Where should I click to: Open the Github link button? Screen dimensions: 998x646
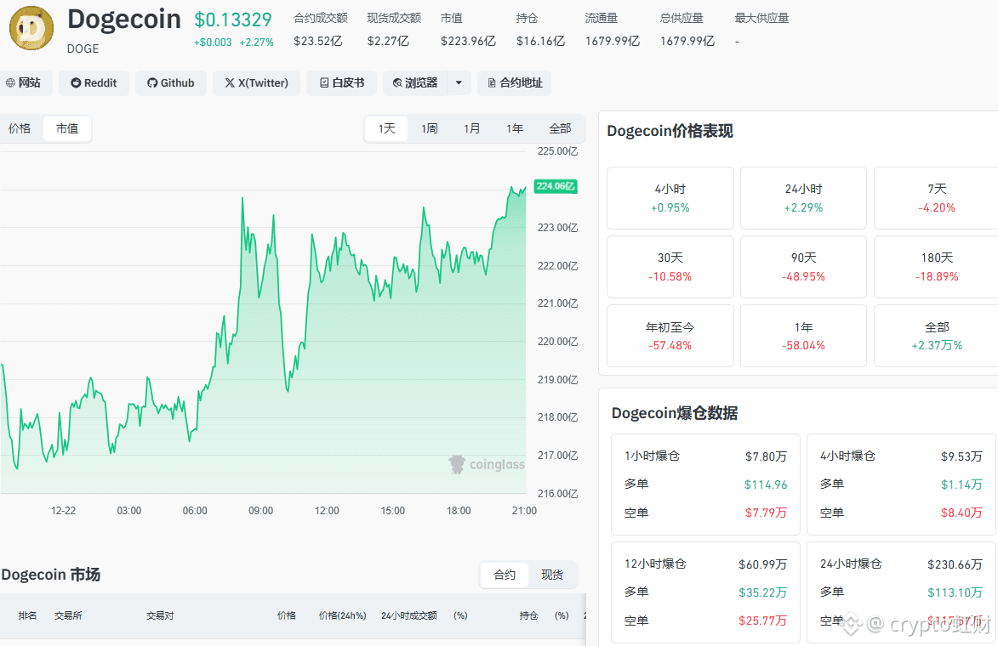point(170,82)
